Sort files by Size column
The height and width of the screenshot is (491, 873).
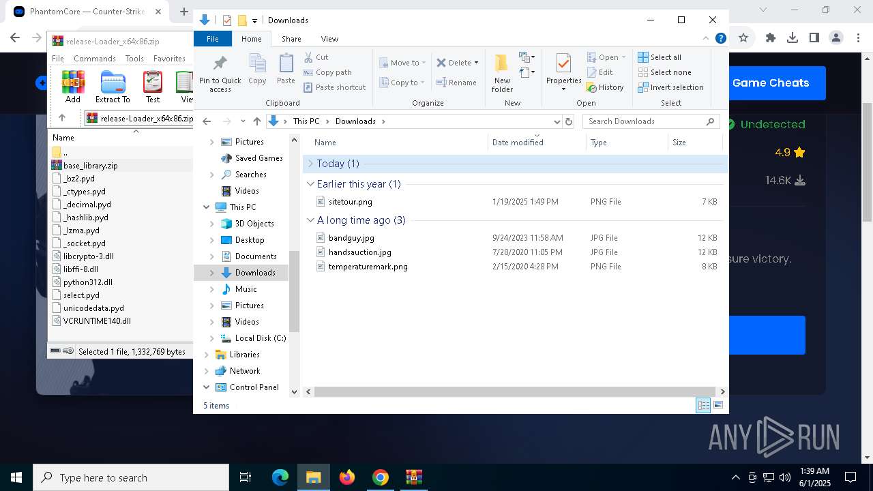point(695,143)
